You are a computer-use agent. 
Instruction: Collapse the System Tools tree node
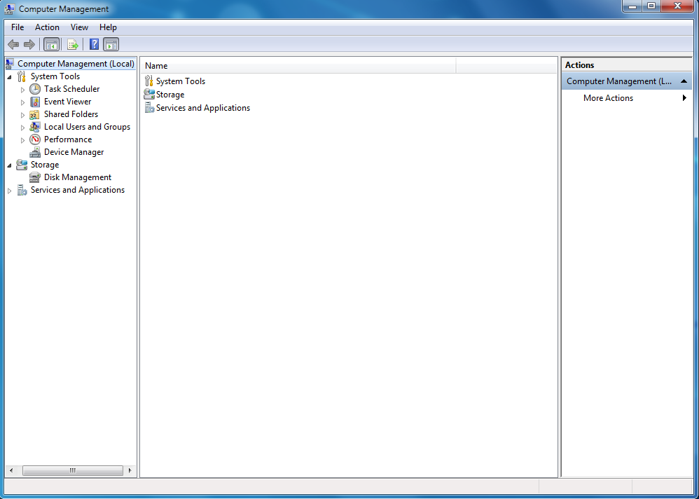coord(9,78)
